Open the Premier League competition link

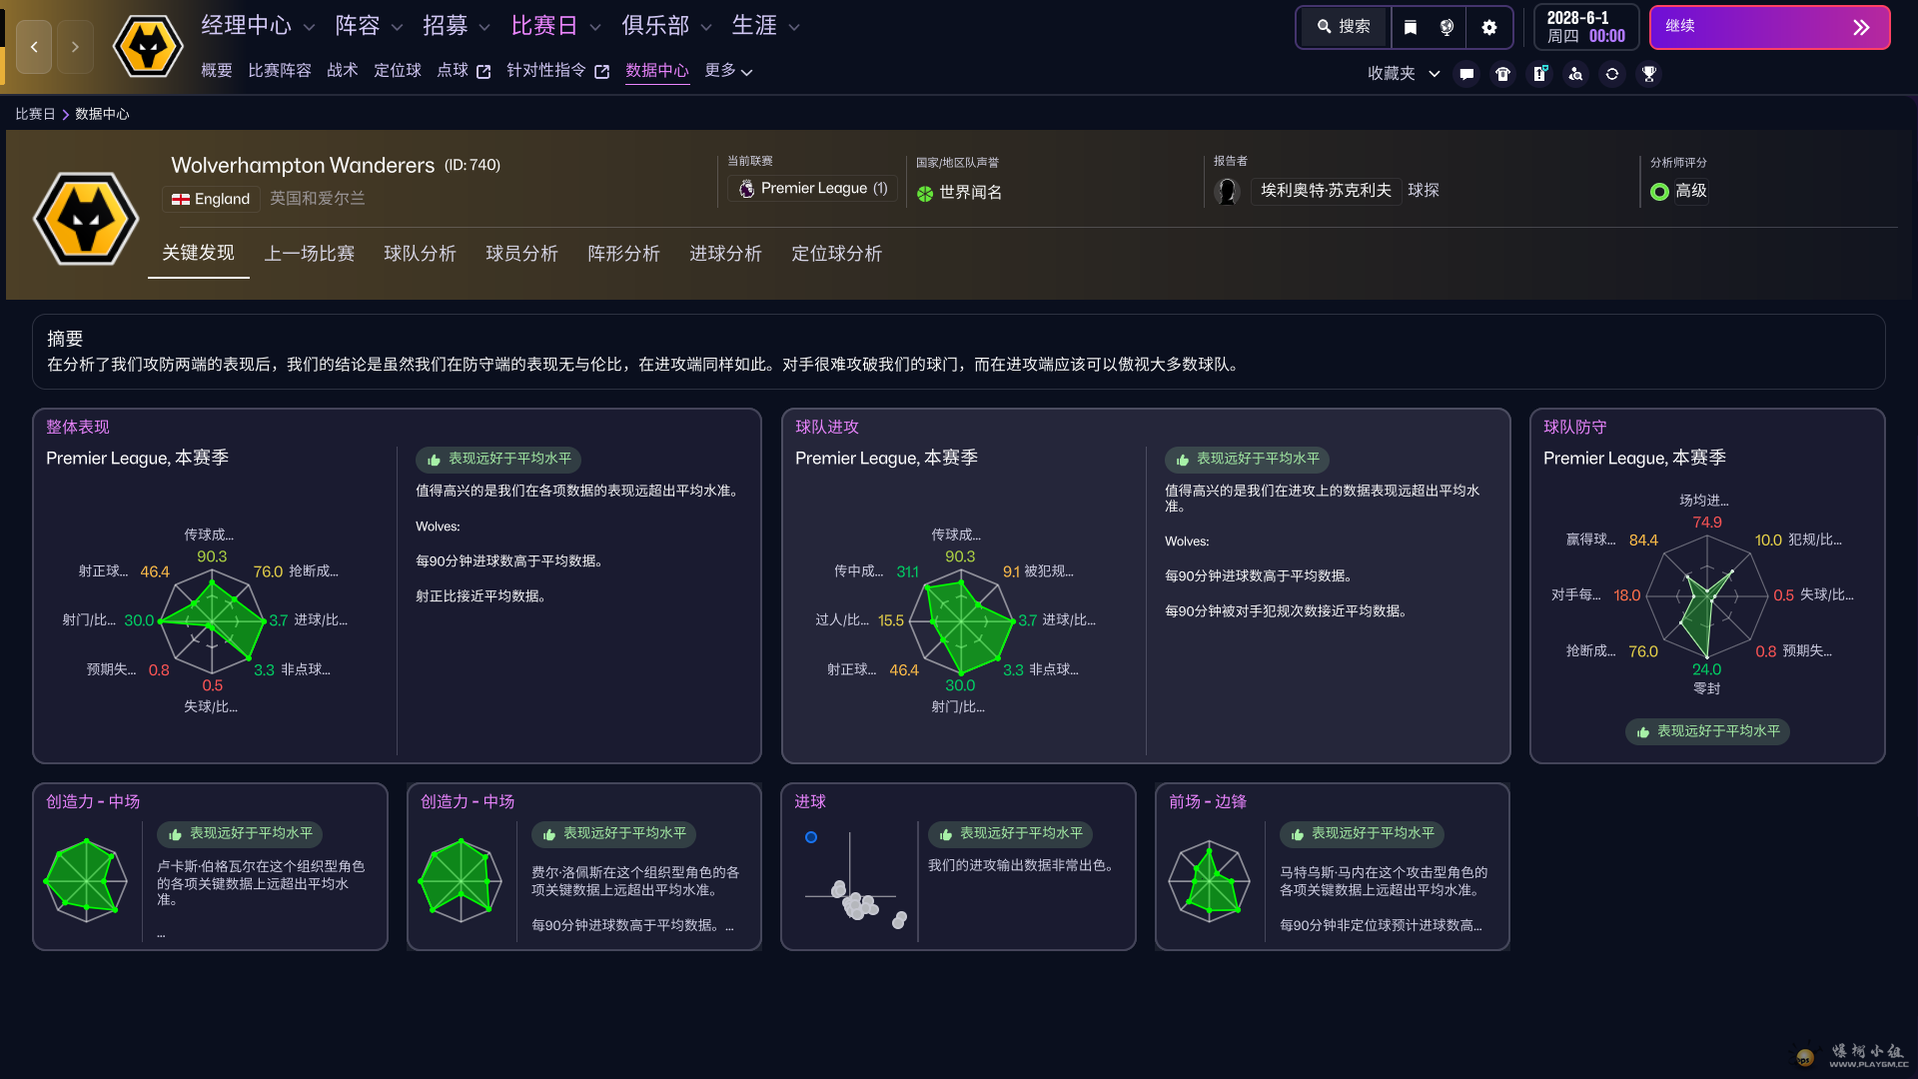coord(813,189)
